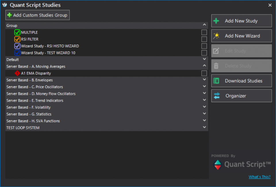Click the pencil icon of Edit Study
The image size is (276, 187).
216,51
